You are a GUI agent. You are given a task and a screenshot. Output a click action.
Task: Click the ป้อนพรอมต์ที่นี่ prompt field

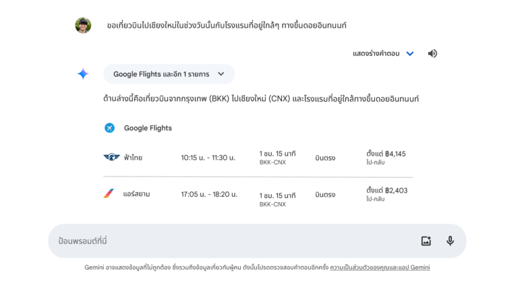point(231,241)
